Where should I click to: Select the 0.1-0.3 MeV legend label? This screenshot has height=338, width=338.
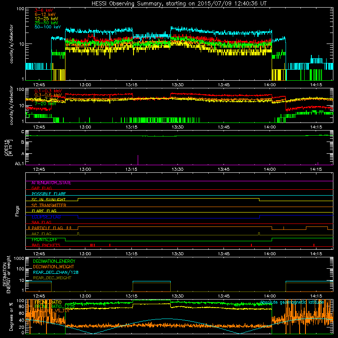48,91
